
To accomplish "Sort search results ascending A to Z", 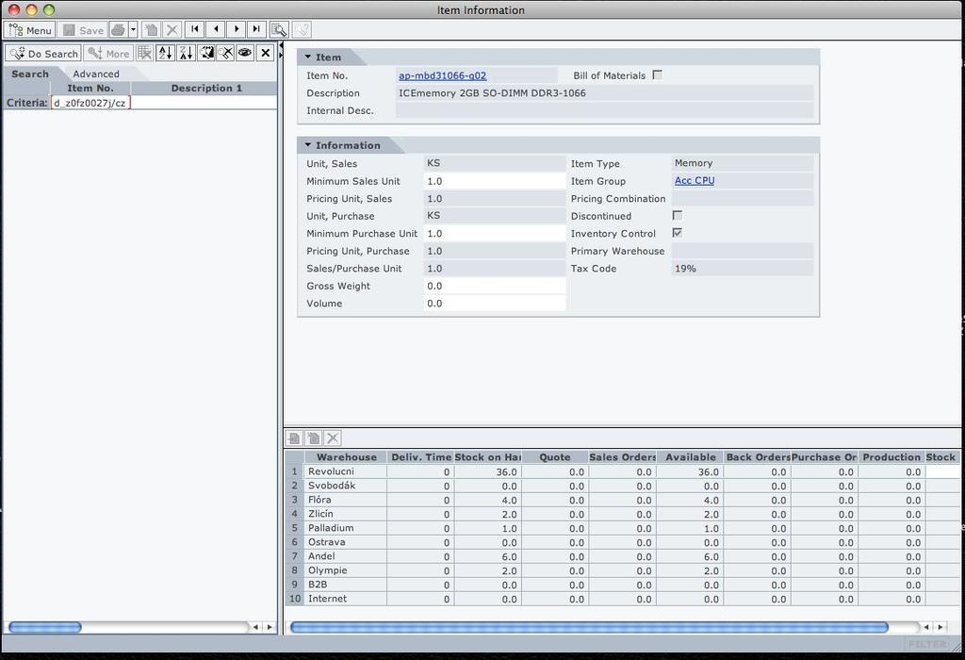I will click(x=166, y=53).
